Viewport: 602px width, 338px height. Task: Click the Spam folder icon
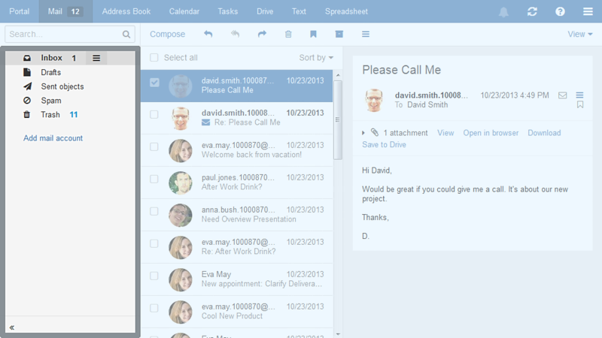coord(27,101)
